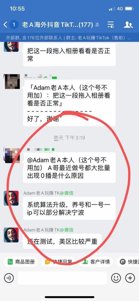Open the plus attachments icon
139x301 pixels.
point(130,278)
